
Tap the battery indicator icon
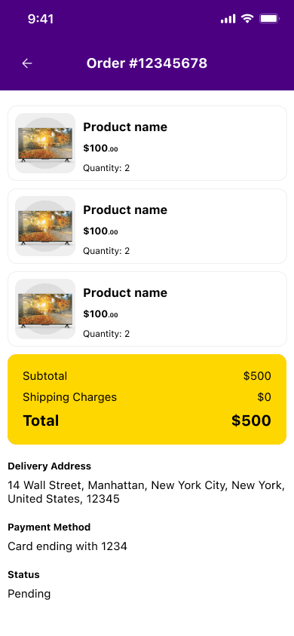269,19
